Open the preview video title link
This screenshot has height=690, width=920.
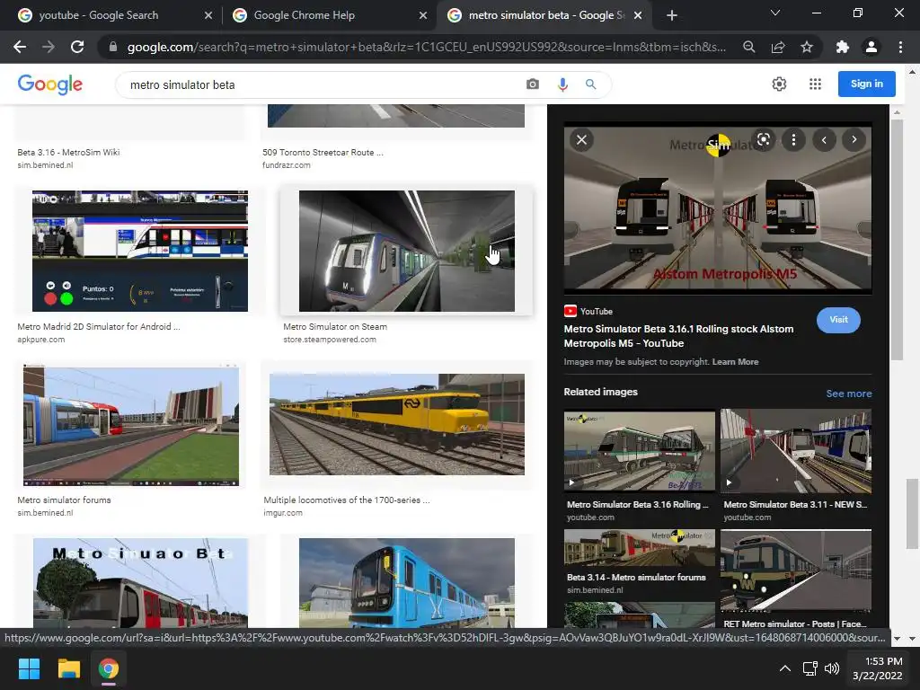point(679,336)
